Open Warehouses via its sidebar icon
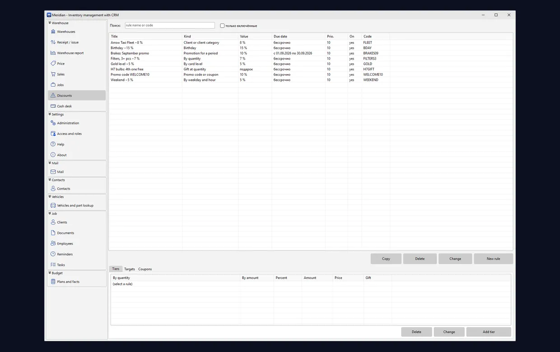 point(53,32)
